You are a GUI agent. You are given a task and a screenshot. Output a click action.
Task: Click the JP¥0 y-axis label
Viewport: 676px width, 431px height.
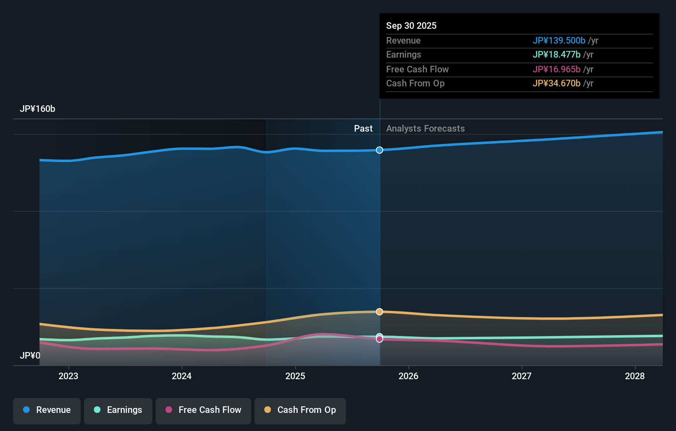(x=30, y=356)
